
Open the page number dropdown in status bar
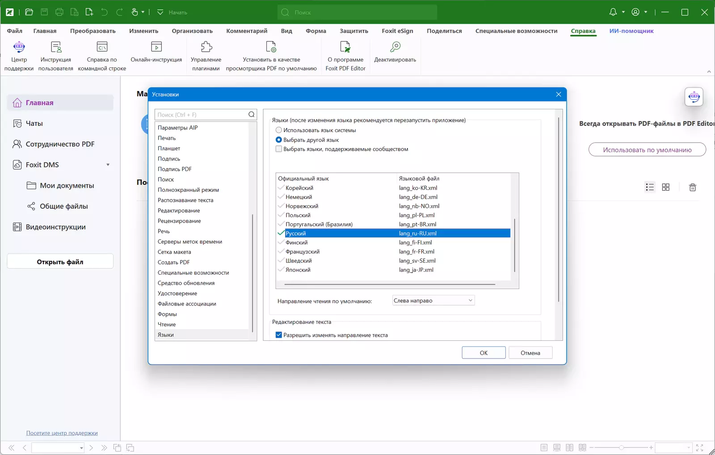[x=81, y=448]
